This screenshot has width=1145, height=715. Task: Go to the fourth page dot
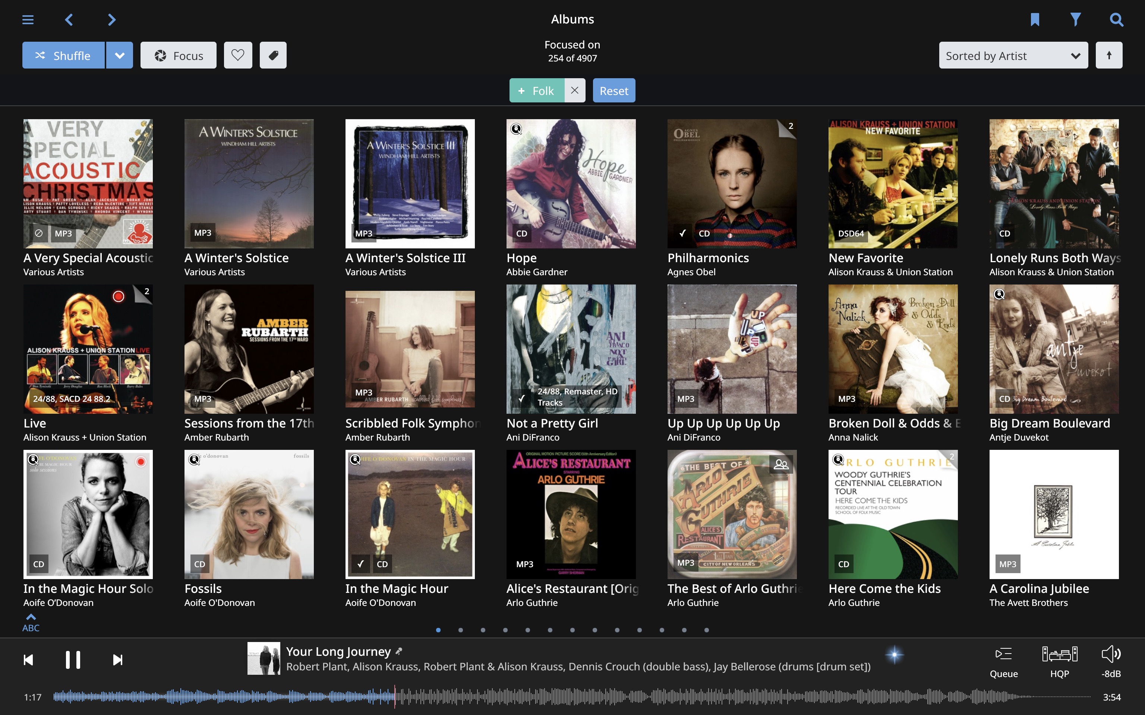click(x=505, y=630)
